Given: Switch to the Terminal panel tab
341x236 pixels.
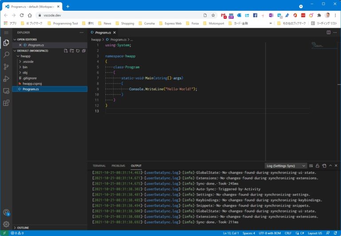Looking at the screenshot, I should click(x=99, y=166).
